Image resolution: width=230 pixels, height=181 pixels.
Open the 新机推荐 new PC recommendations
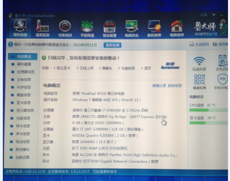click(154, 29)
